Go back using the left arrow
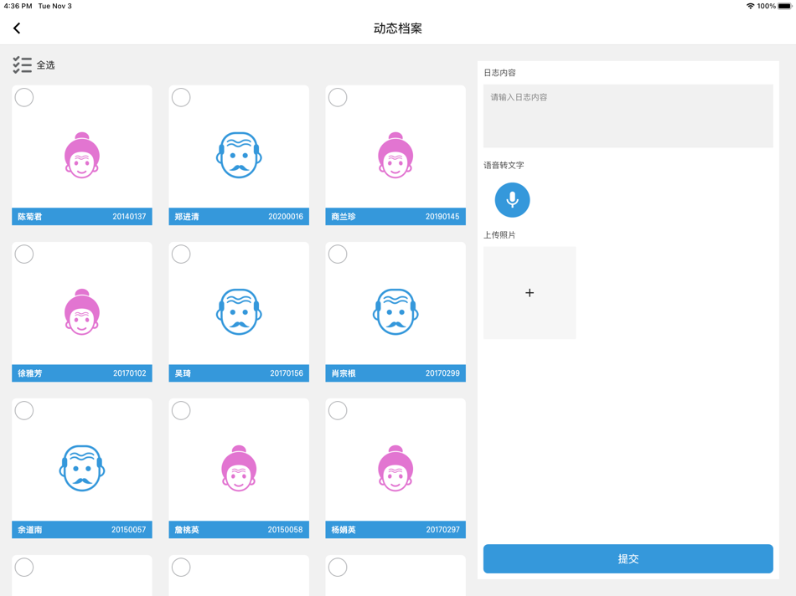This screenshot has height=596, width=796. pyautogui.click(x=17, y=28)
